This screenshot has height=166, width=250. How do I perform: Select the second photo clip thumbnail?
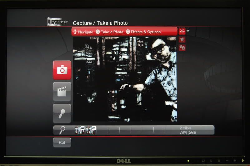(91, 130)
